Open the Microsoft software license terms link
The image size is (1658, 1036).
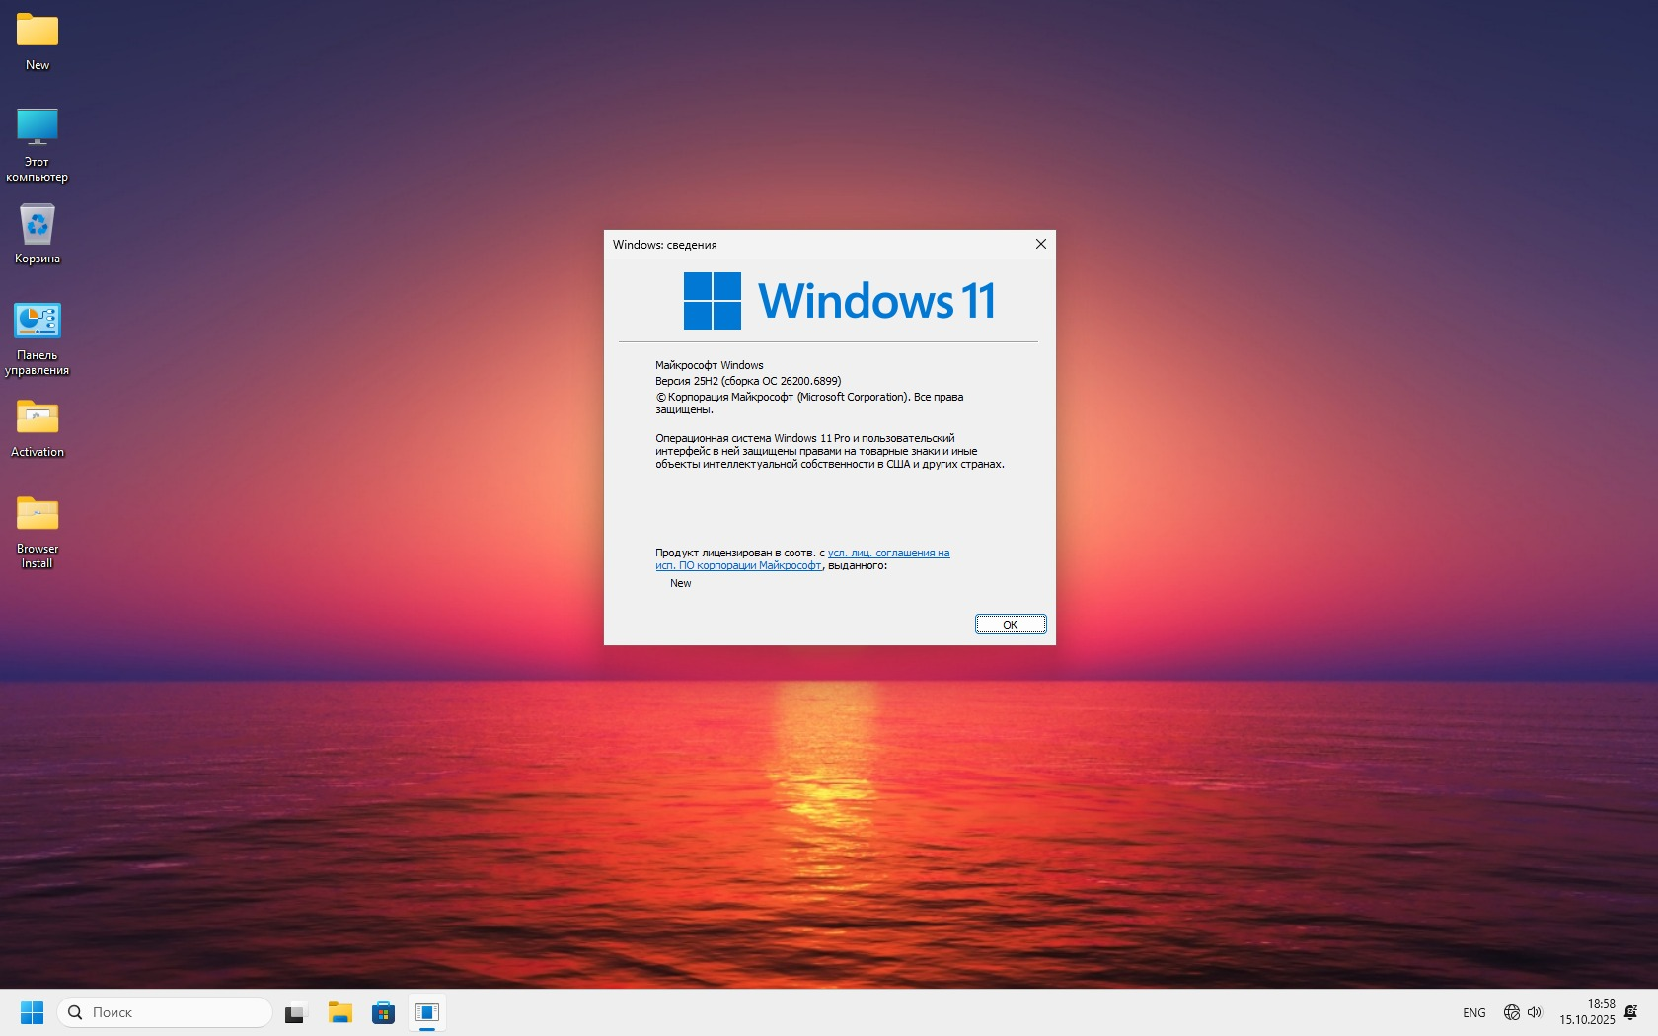tap(802, 559)
